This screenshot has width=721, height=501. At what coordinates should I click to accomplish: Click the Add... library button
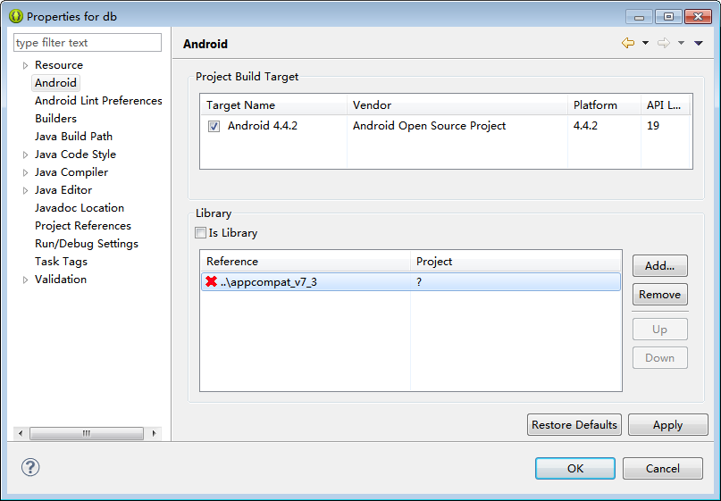(660, 265)
